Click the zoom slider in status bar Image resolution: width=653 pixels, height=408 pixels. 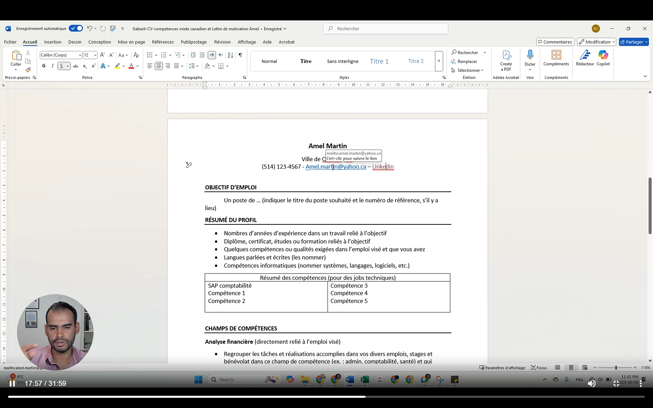tap(616, 368)
